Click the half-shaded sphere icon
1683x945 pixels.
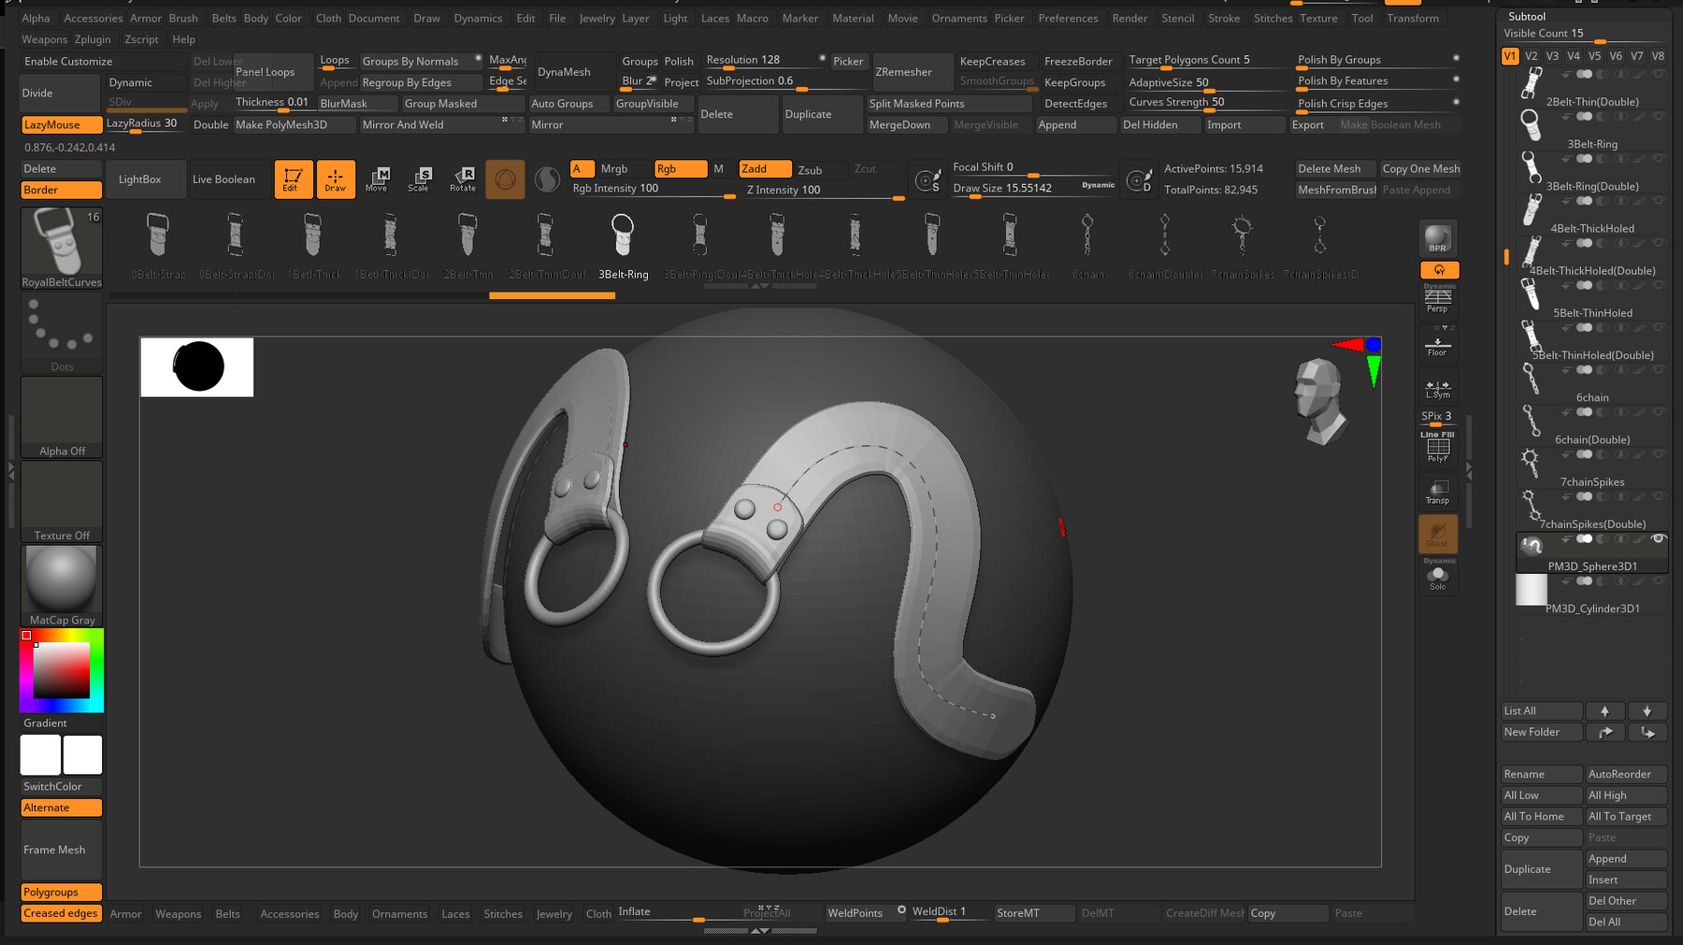547,179
